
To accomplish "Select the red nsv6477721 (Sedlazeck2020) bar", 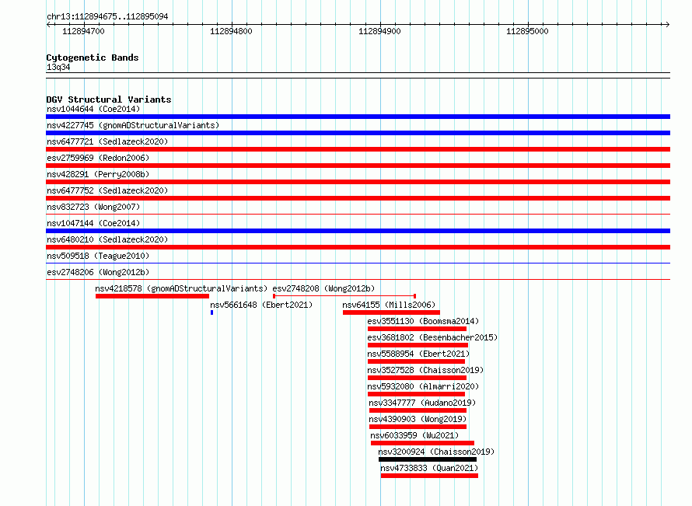I will pos(358,149).
